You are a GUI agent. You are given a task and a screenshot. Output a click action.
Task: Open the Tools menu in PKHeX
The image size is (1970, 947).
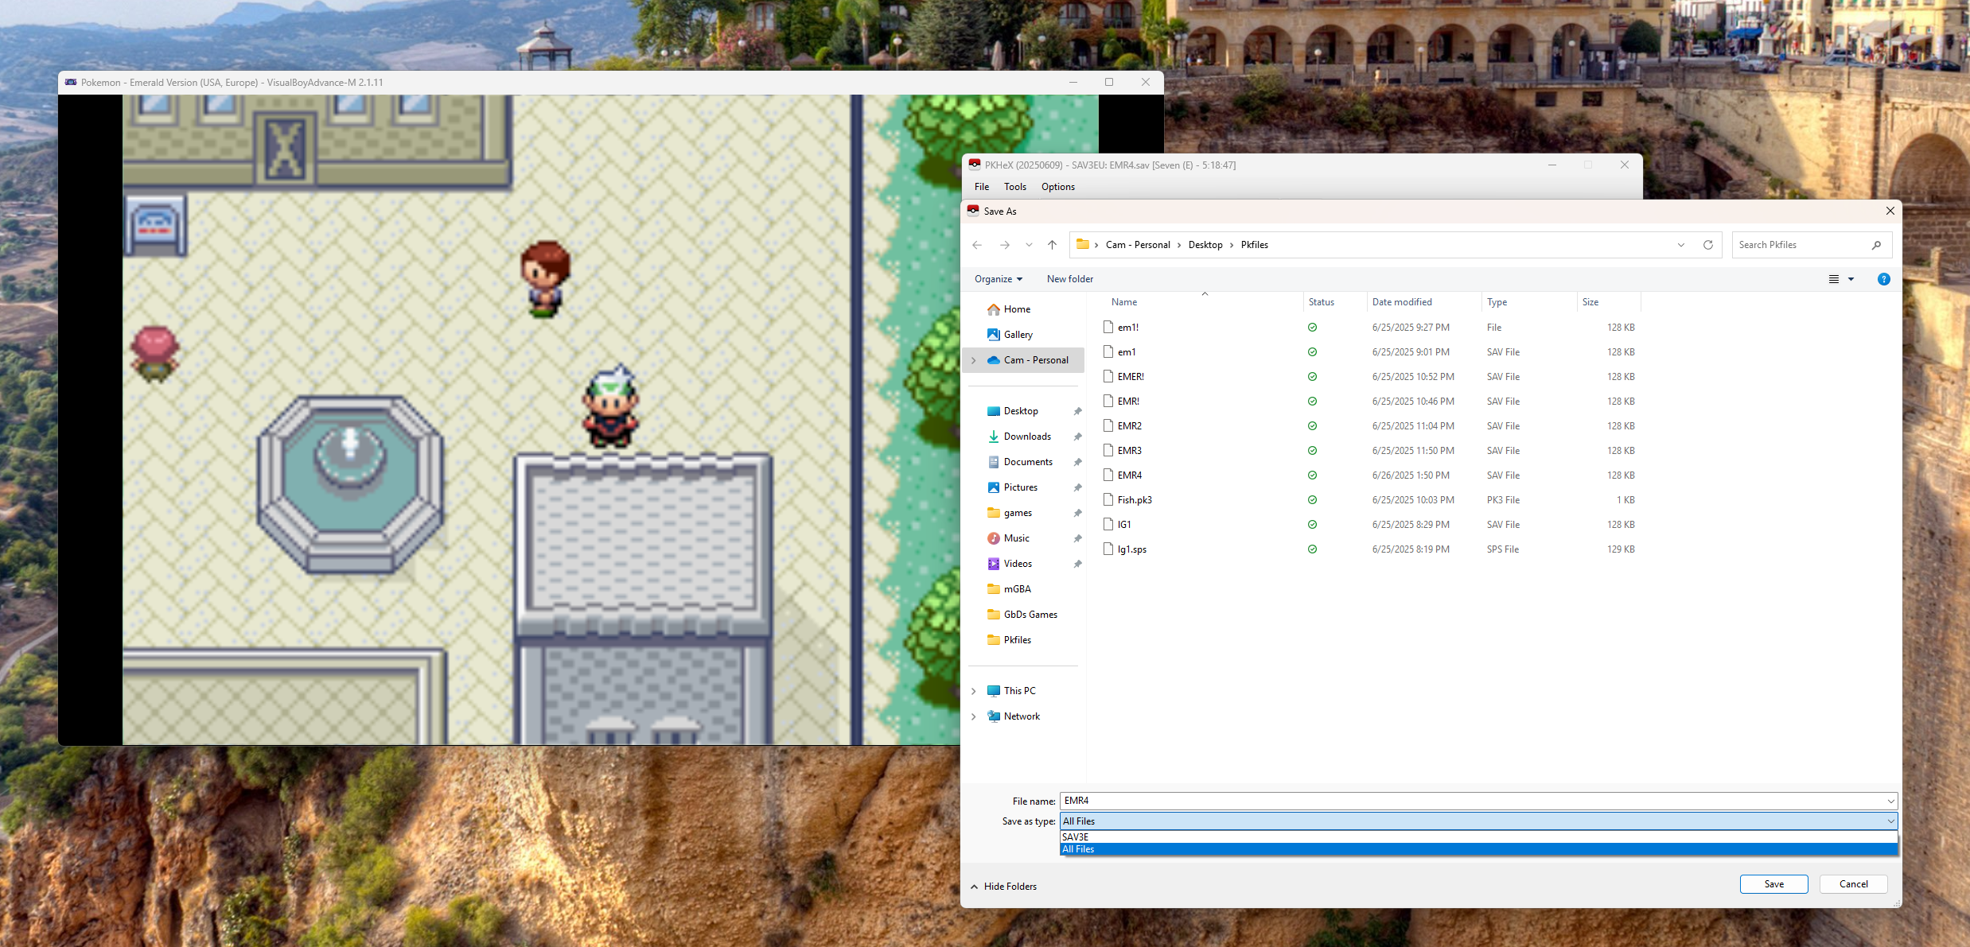(x=1014, y=187)
